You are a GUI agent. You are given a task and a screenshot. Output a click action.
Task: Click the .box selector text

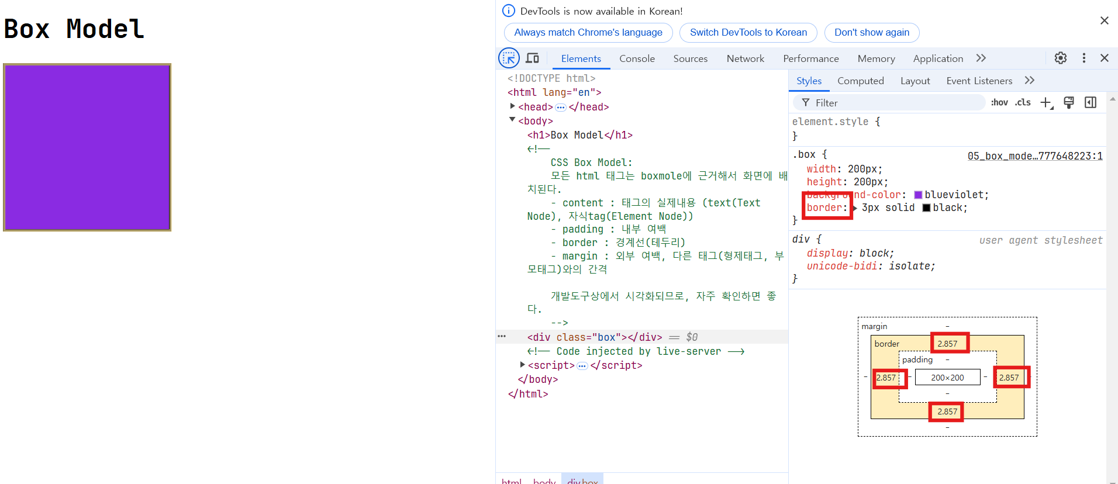[x=805, y=154]
